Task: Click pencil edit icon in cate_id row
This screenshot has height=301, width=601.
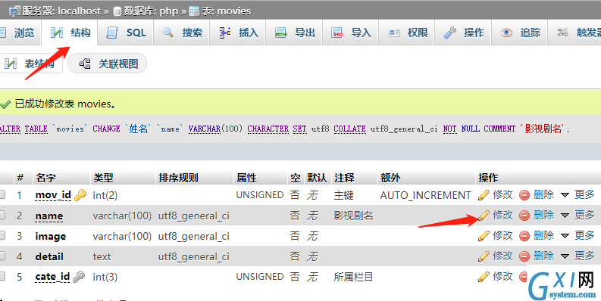Action: [484, 276]
